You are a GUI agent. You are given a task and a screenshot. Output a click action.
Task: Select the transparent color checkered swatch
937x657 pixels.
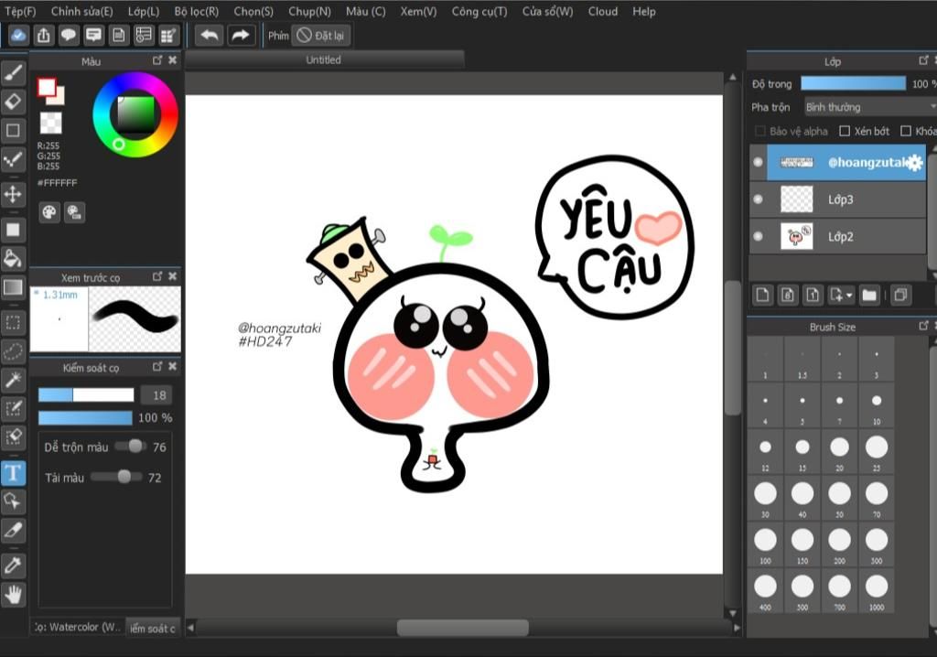point(51,124)
